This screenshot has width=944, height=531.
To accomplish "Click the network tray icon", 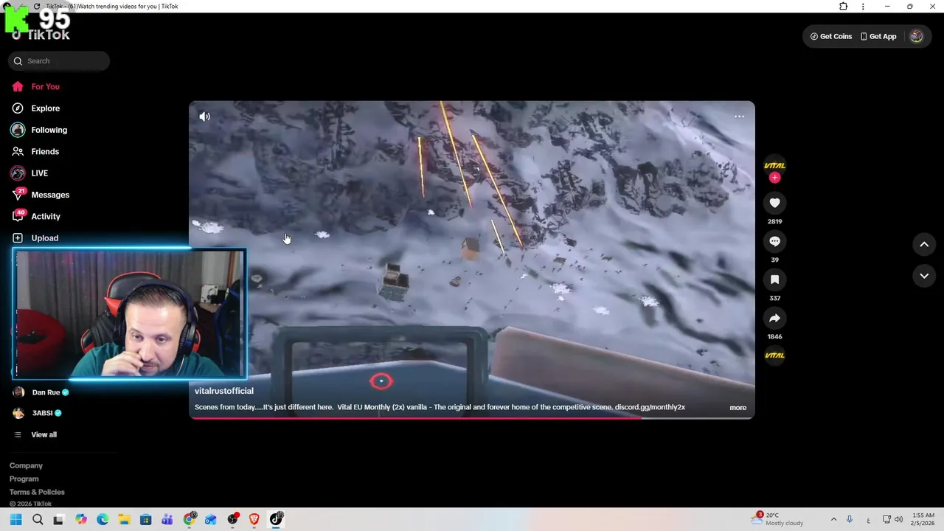I will (886, 519).
